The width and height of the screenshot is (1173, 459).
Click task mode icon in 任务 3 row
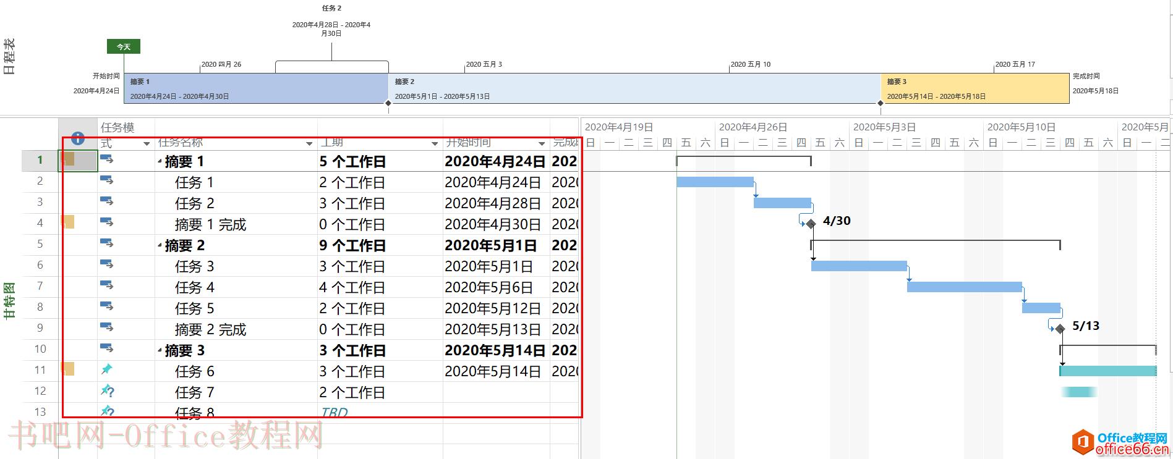tap(107, 264)
